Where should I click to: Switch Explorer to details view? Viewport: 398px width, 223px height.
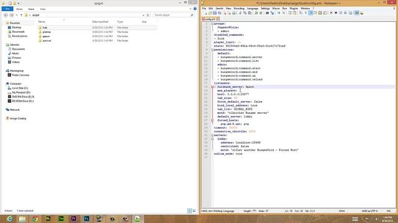point(190,211)
